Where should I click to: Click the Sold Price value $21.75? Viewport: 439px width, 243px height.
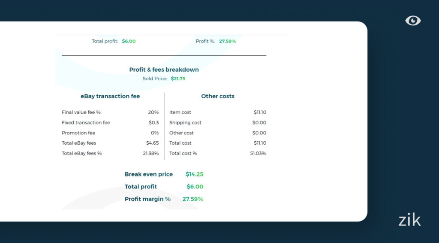[x=178, y=79]
